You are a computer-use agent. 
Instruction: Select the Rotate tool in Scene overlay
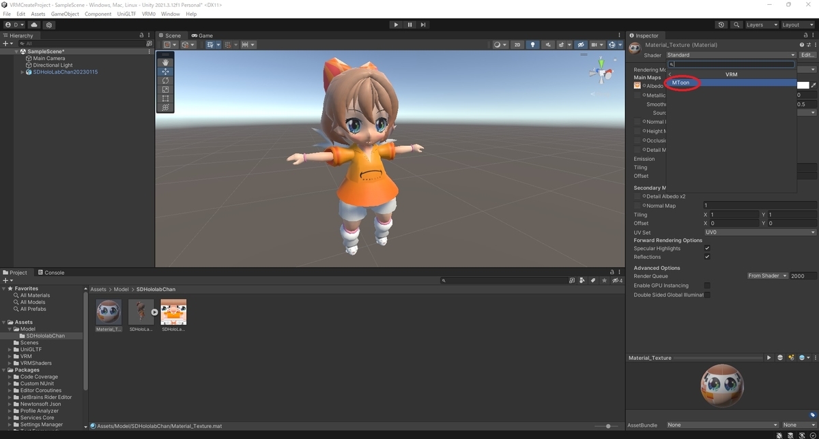tap(165, 80)
